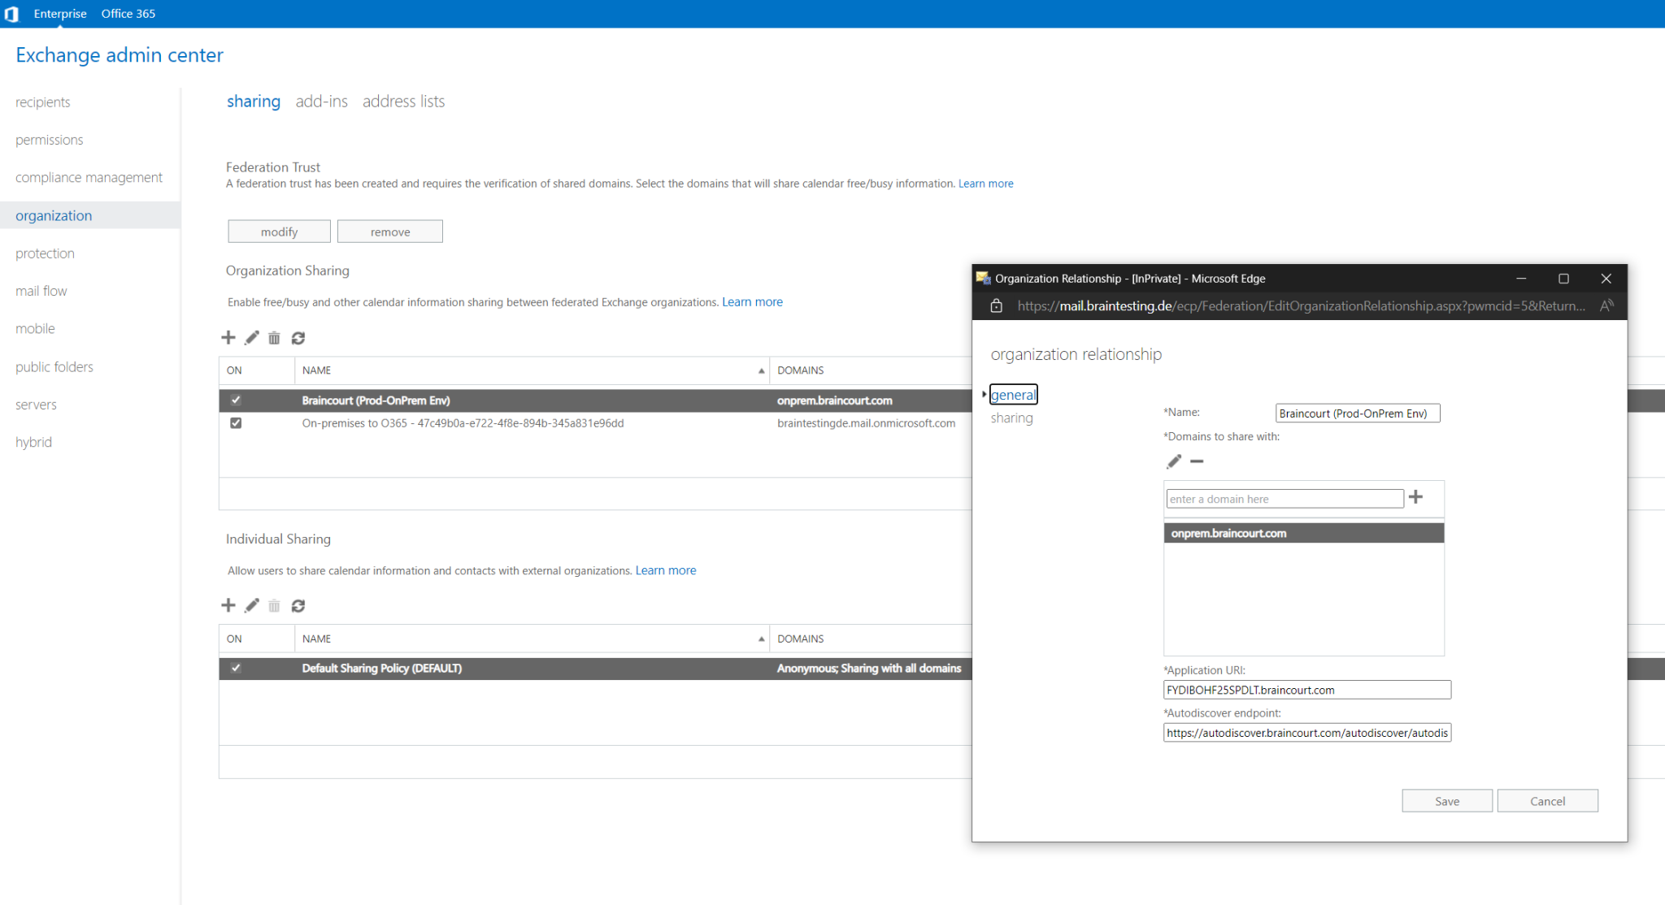Click Read aloud icon in Edge address bar

pos(1606,306)
